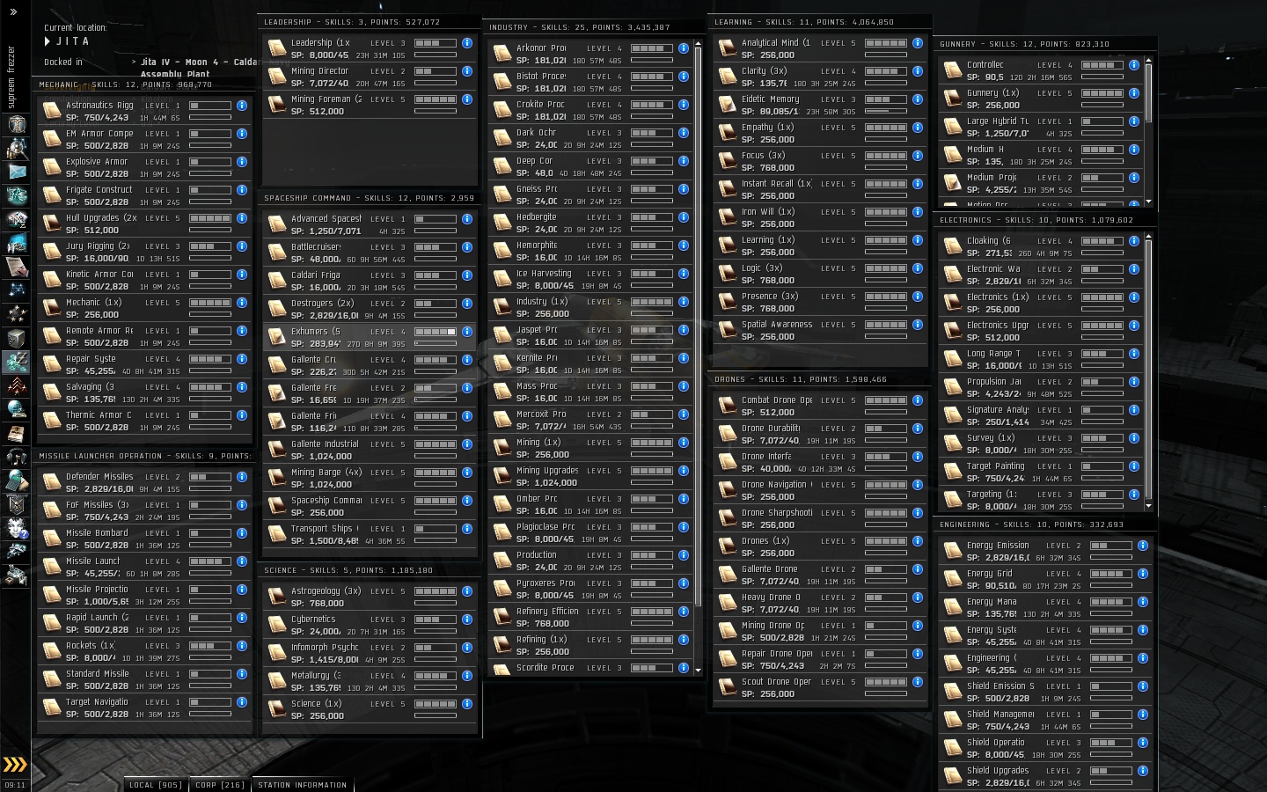Collapse the Spaceship Command group header
The image size is (1267, 792).
370,198
